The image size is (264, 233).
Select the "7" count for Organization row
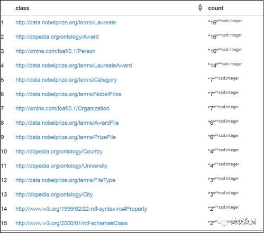pos(223,108)
